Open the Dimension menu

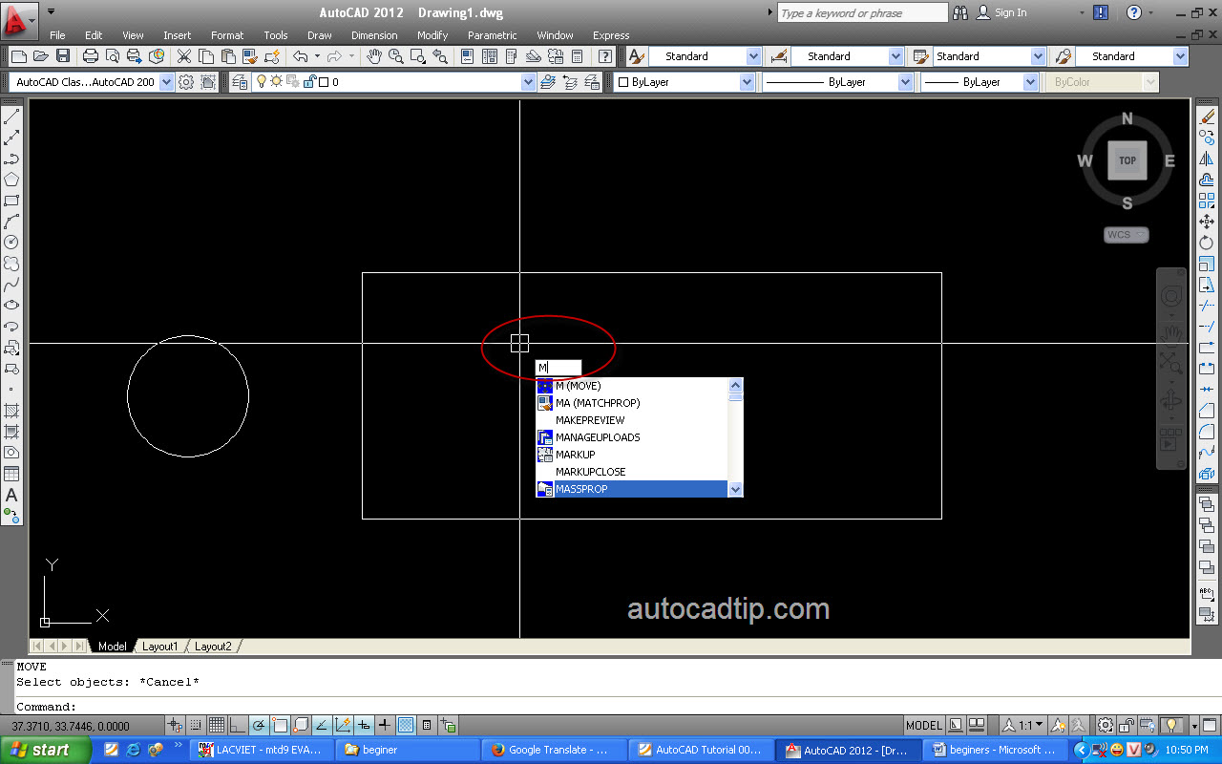point(374,35)
